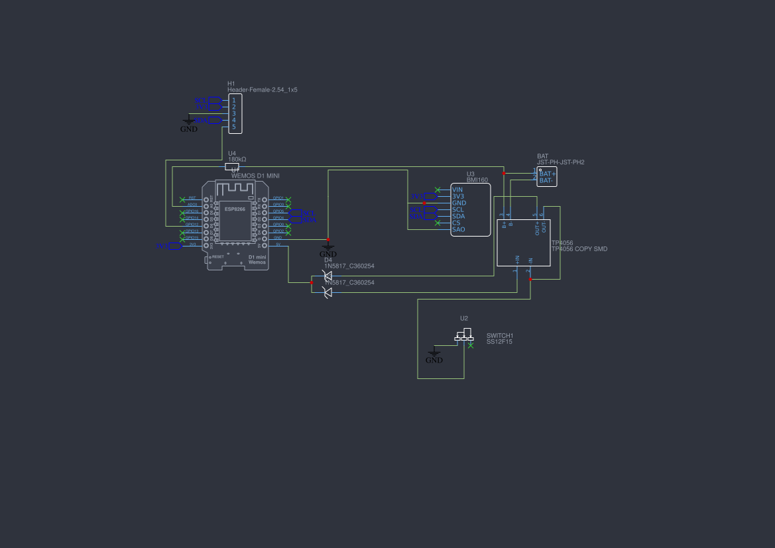This screenshot has width=775, height=548.
Task: Toggle the no-connect flag on the CS pin
Action: [438, 223]
